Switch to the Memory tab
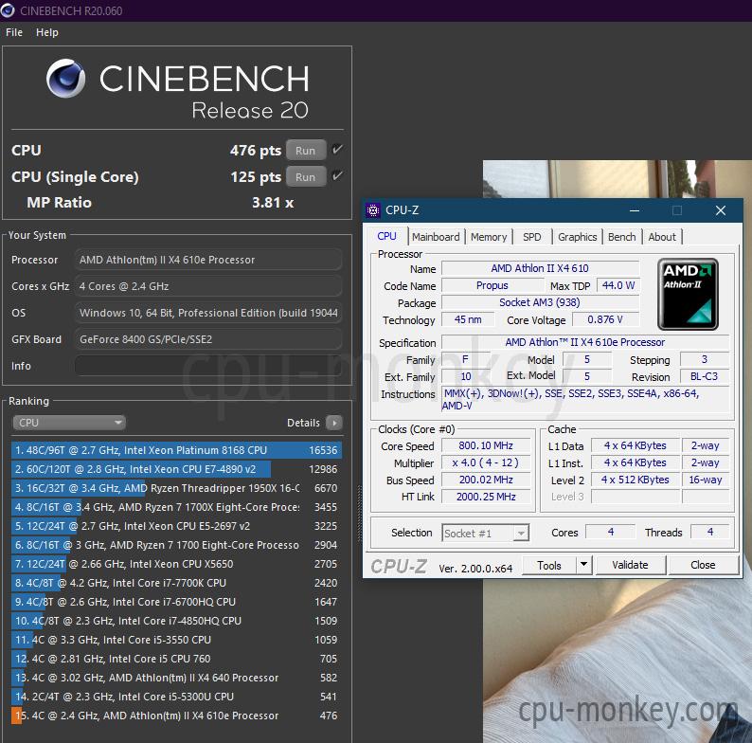The image size is (752, 743). click(x=489, y=237)
